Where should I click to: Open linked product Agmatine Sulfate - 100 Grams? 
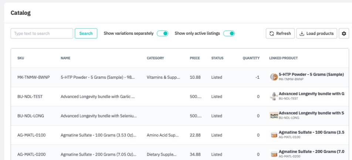tap(311, 132)
